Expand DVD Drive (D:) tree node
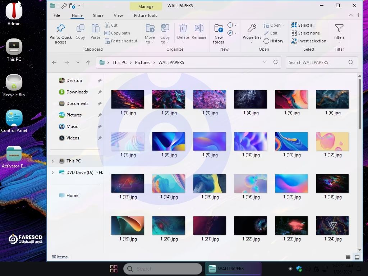This screenshot has width=368, height=276. (x=53, y=172)
